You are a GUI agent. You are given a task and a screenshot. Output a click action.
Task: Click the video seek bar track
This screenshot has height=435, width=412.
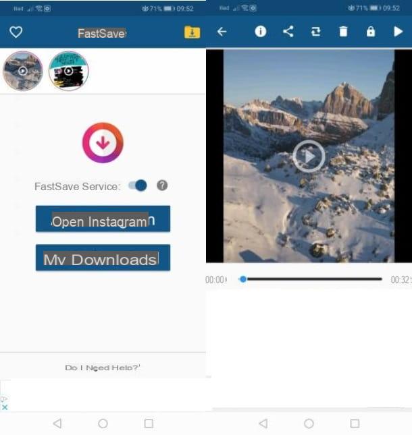pos(310,279)
